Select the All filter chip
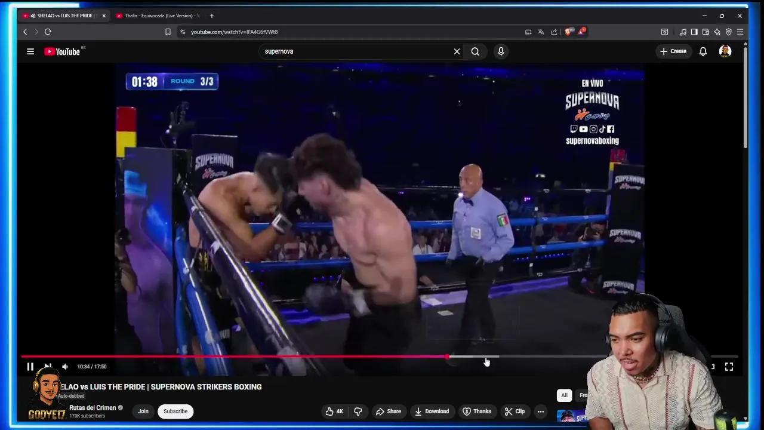The width and height of the screenshot is (764, 430). click(564, 395)
